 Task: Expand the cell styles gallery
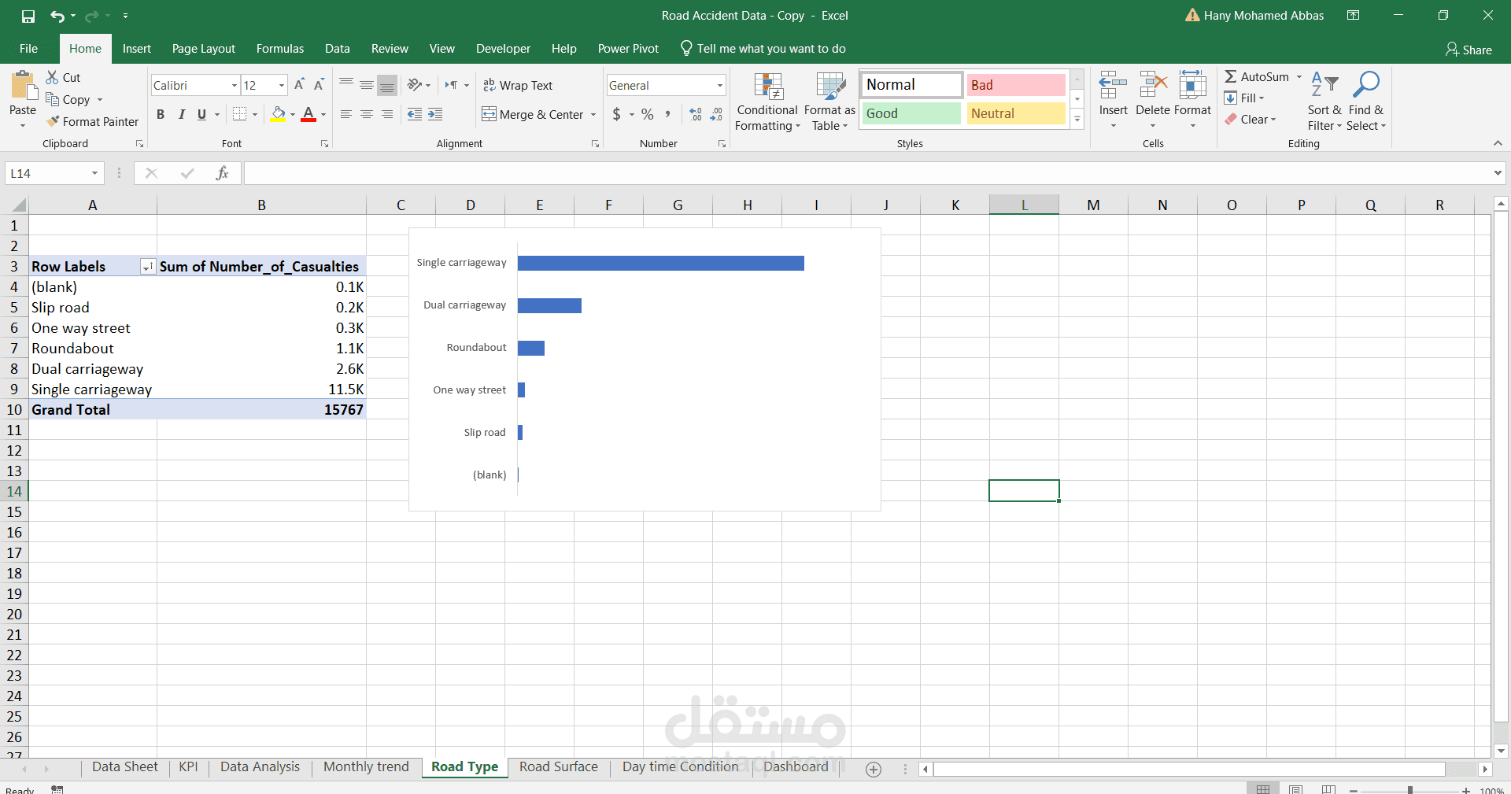coord(1077,120)
